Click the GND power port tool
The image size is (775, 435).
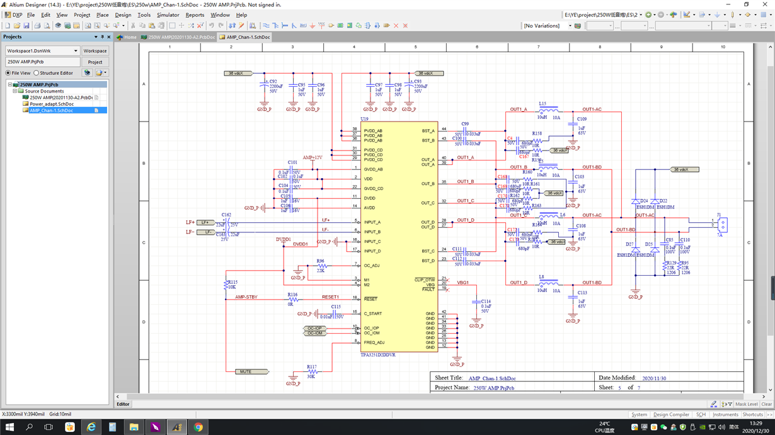pos(313,26)
